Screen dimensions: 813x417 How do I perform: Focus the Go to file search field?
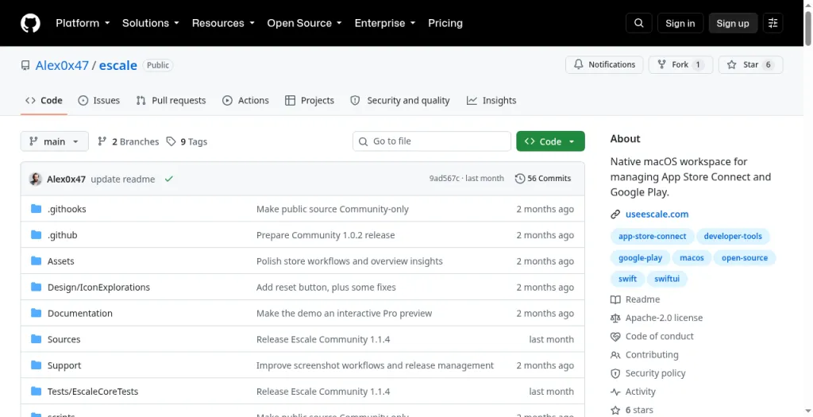(x=432, y=141)
